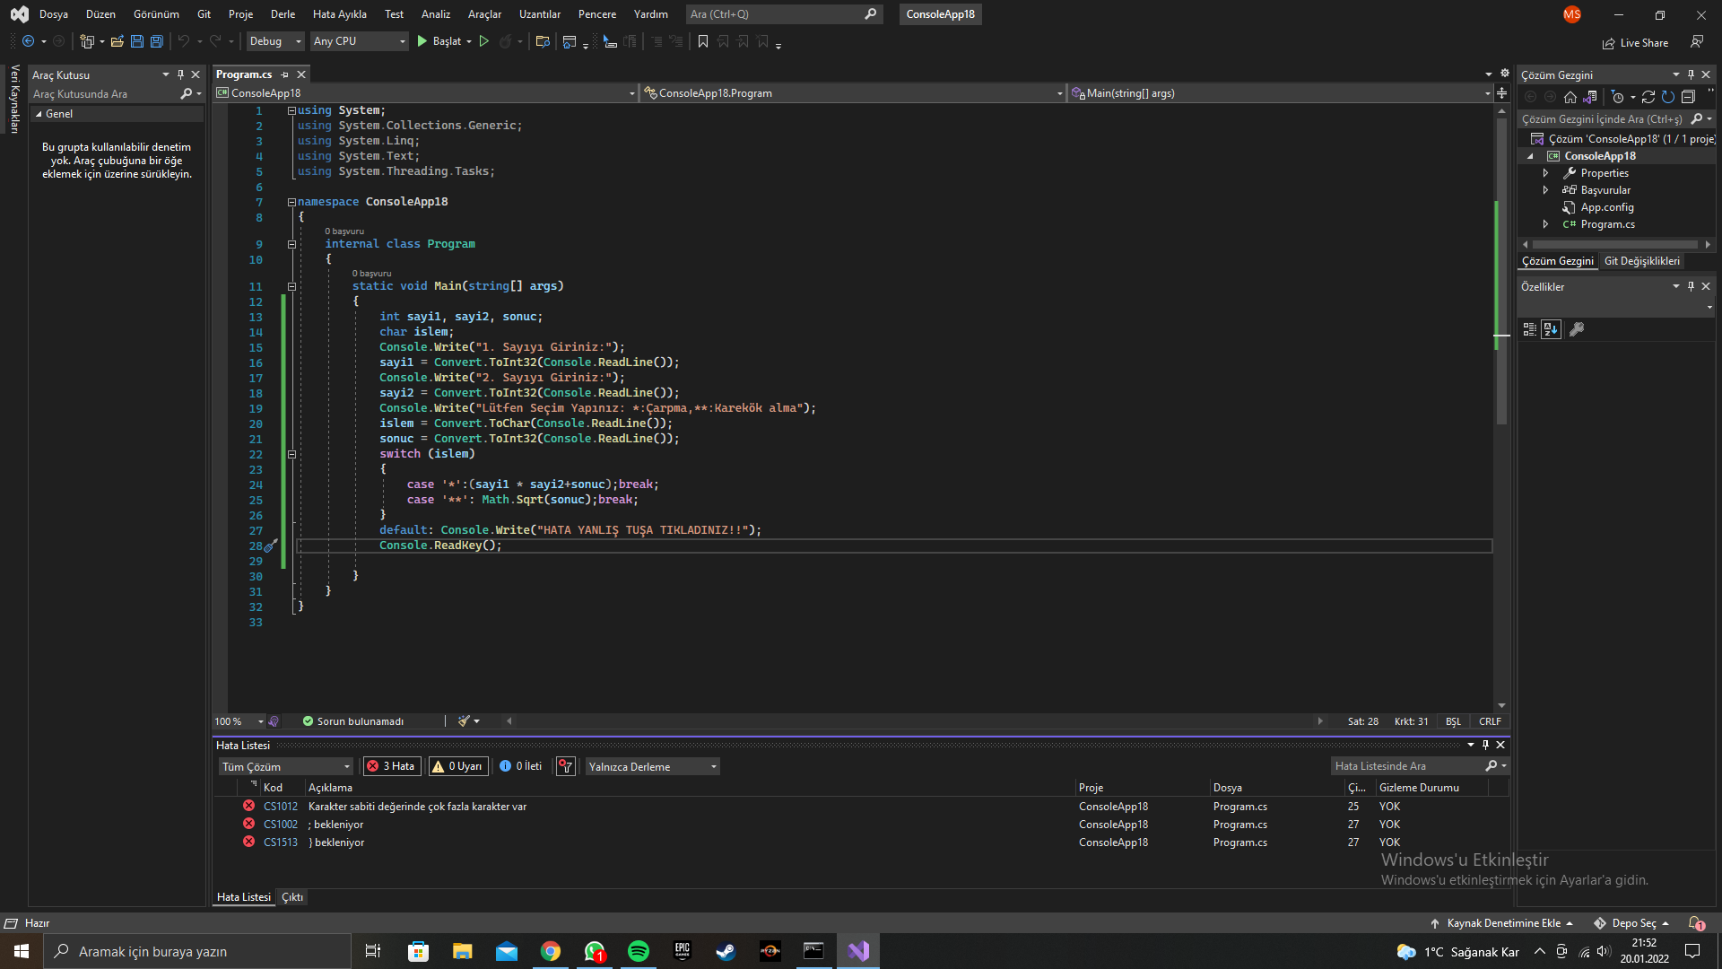1722x969 pixels.
Task: Click the Save All icon
Action: click(x=156, y=41)
